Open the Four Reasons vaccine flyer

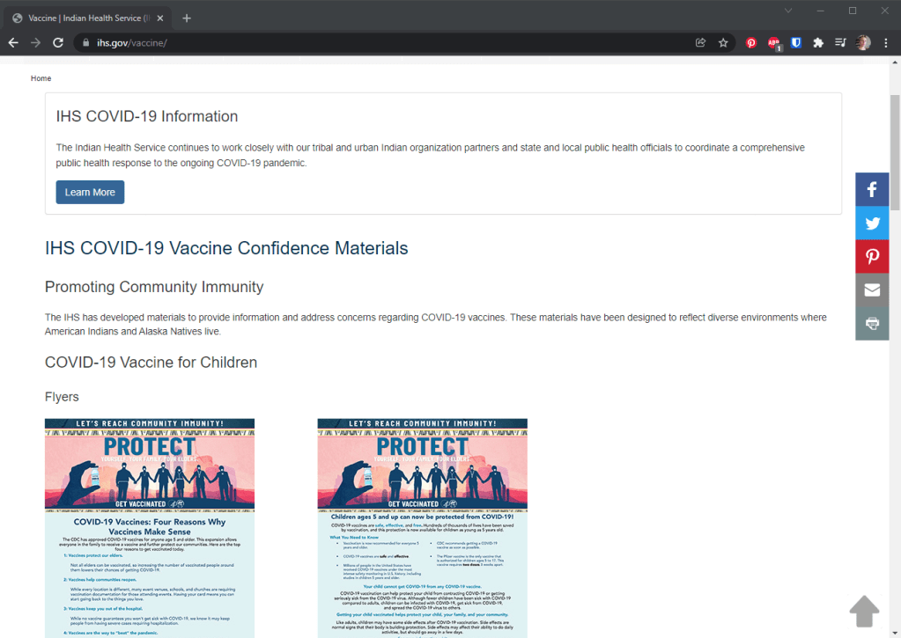150,528
